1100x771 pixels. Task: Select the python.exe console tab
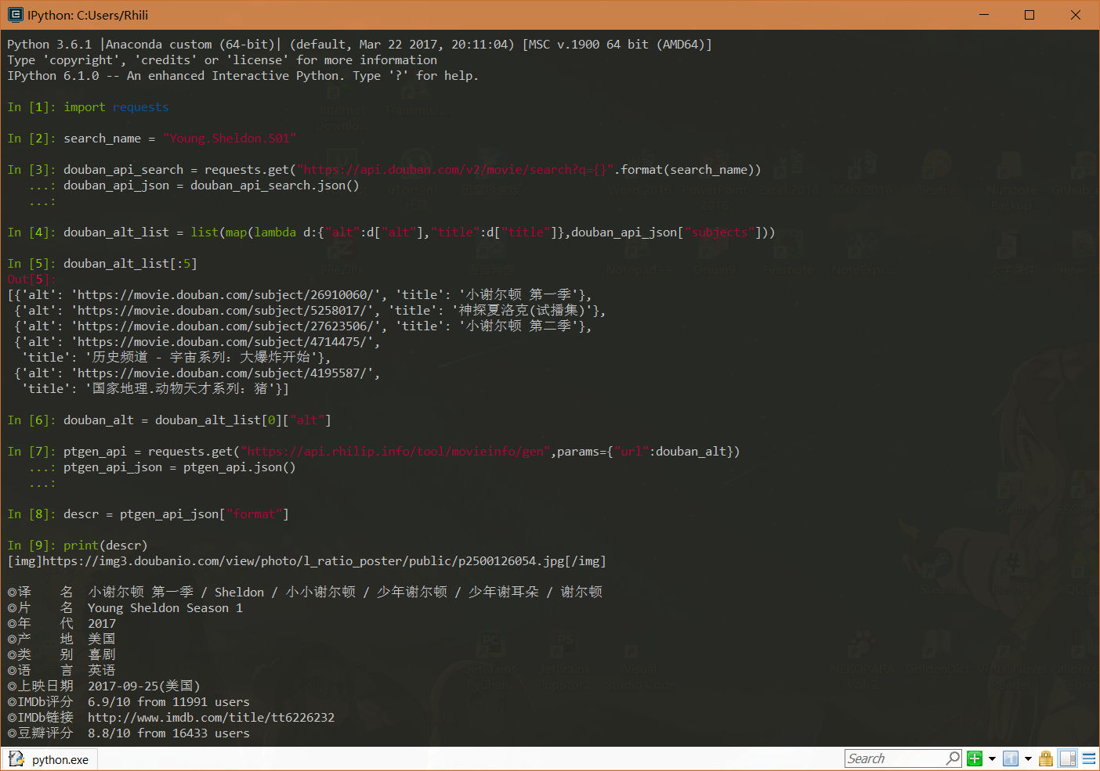(x=49, y=759)
